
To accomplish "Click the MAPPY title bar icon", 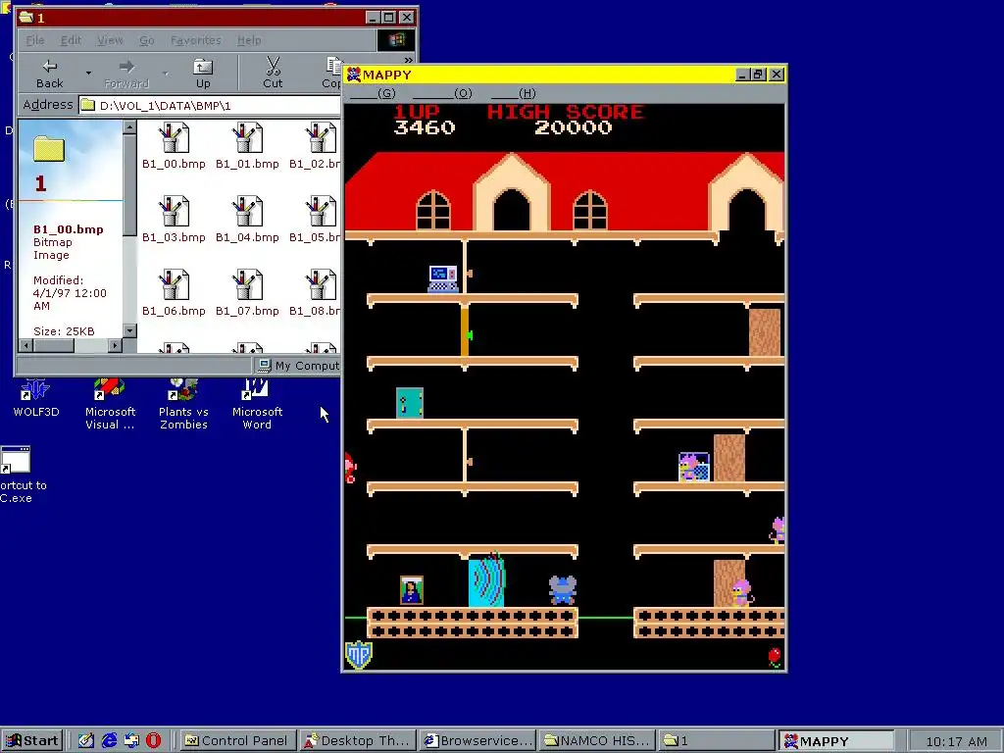I will 353,75.
